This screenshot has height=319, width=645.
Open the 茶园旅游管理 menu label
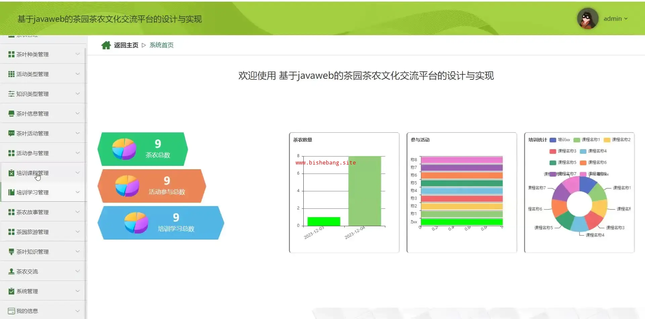tap(33, 232)
